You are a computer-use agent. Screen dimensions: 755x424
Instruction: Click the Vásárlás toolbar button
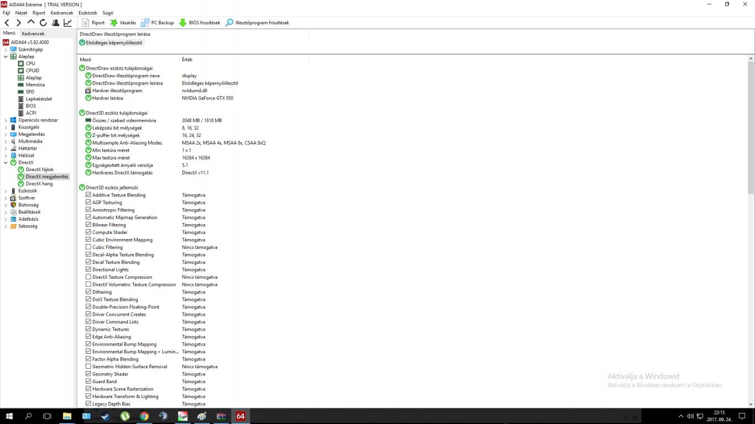pyautogui.click(x=123, y=23)
